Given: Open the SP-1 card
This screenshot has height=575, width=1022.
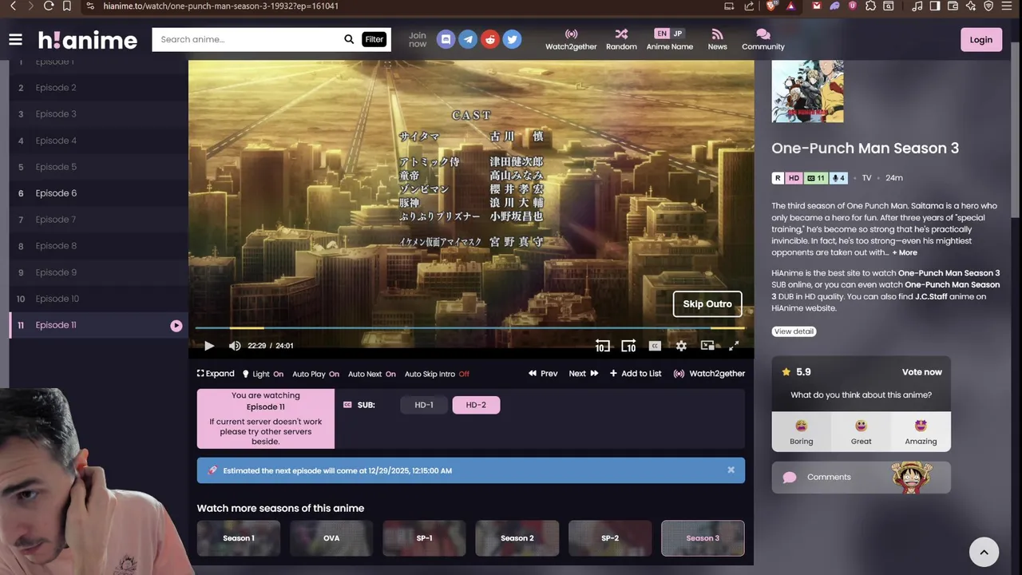Looking at the screenshot, I should pos(424,538).
